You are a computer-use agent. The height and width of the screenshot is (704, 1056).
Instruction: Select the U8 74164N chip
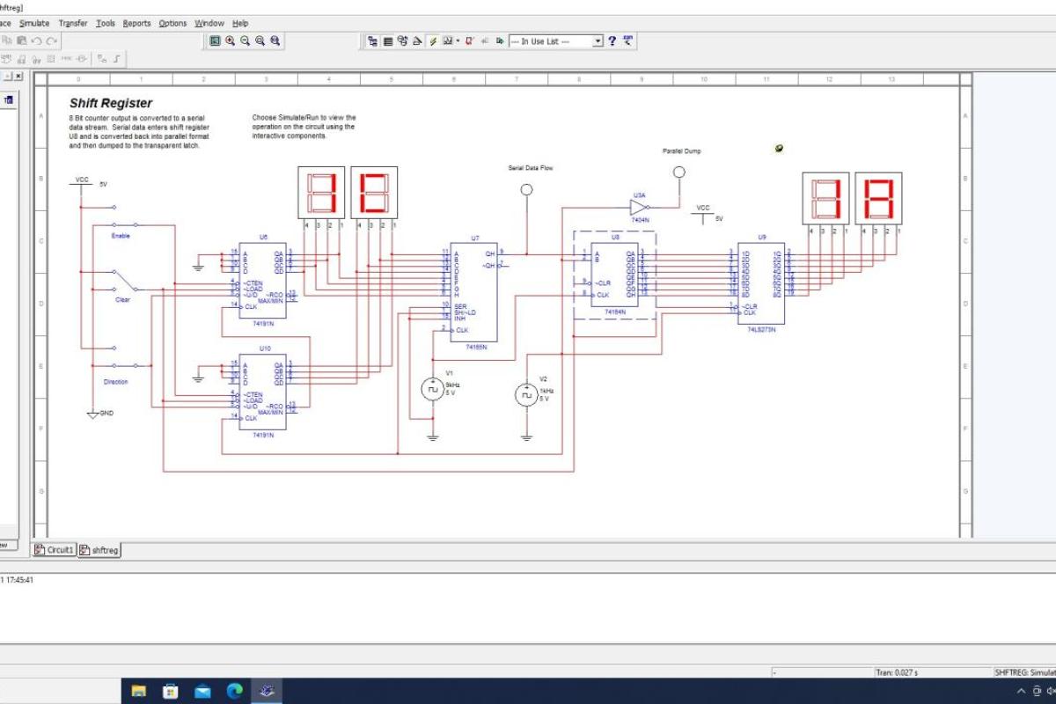click(614, 273)
